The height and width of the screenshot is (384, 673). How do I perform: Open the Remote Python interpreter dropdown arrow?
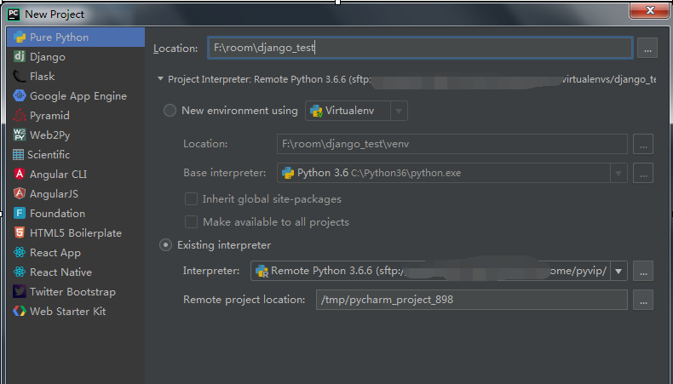619,271
